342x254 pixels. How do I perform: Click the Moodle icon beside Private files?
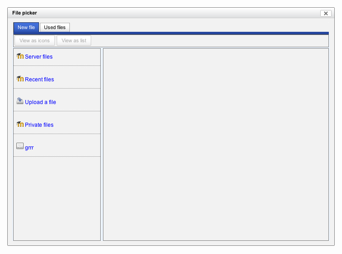coord(20,125)
